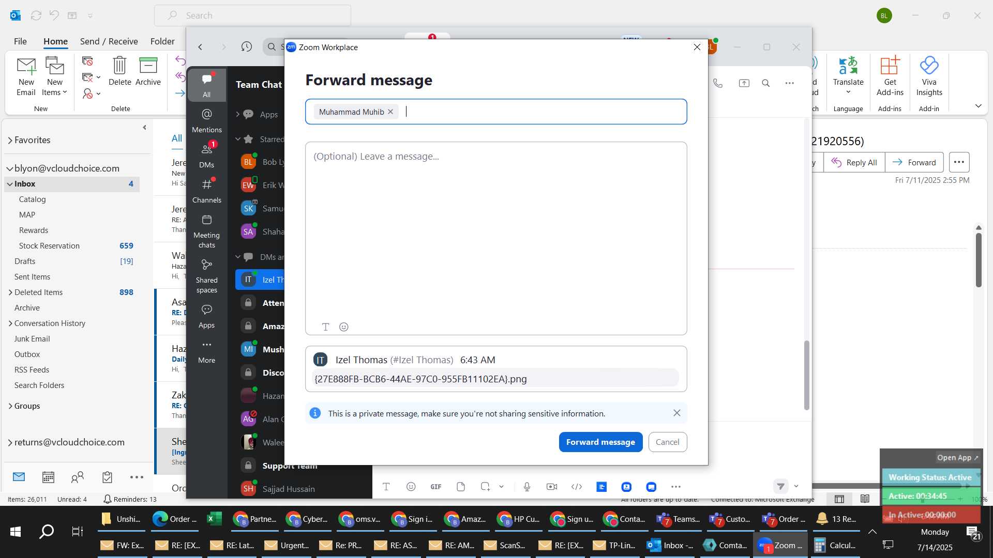The width and height of the screenshot is (993, 558).
Task: Switch to the Folder ribbon tab
Action: point(162,41)
